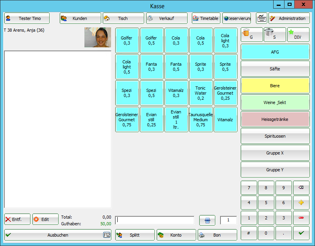Tap numpad digit 7
Viewport: 315px width, 246px height.
point(249,188)
